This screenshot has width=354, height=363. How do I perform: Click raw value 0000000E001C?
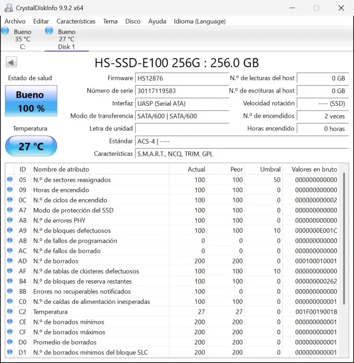[x=316, y=231]
